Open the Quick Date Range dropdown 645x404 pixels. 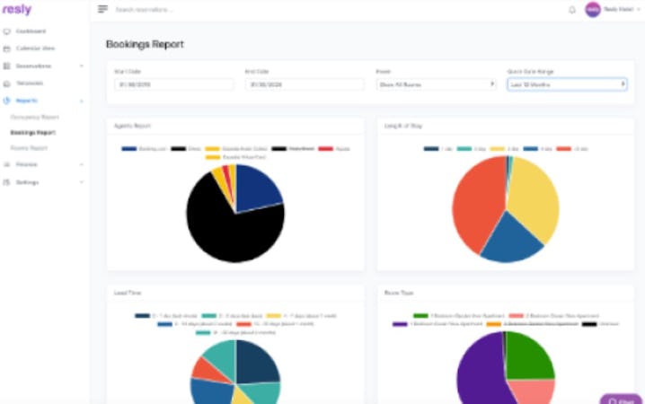[567, 84]
